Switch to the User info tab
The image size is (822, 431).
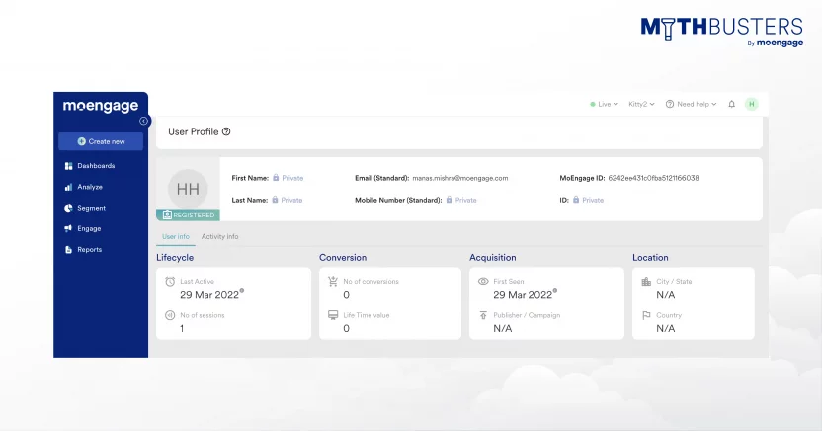pos(176,237)
